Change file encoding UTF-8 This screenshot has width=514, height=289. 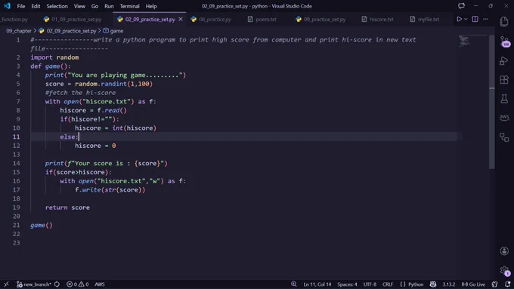coord(370,284)
